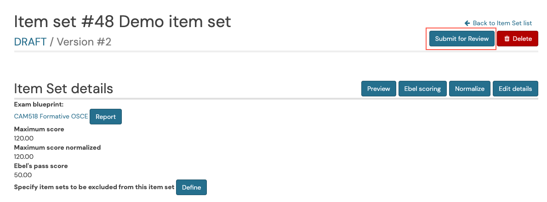Click the excluded item sets description text
547x202 pixels.
point(94,187)
